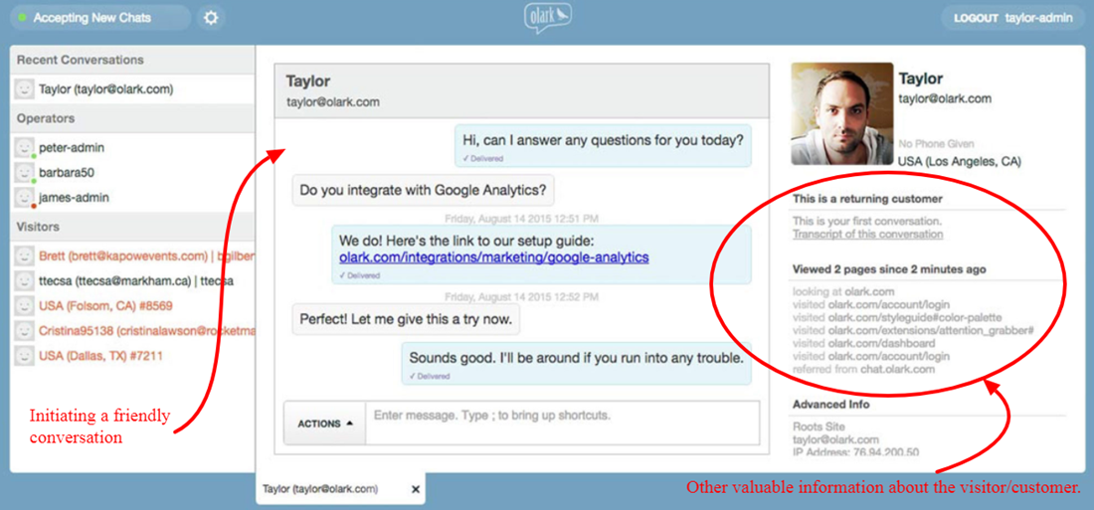Viewport: 1094px width, 510px height.
Task: Click 'looking at olark.com' entry
Action: [843, 291]
